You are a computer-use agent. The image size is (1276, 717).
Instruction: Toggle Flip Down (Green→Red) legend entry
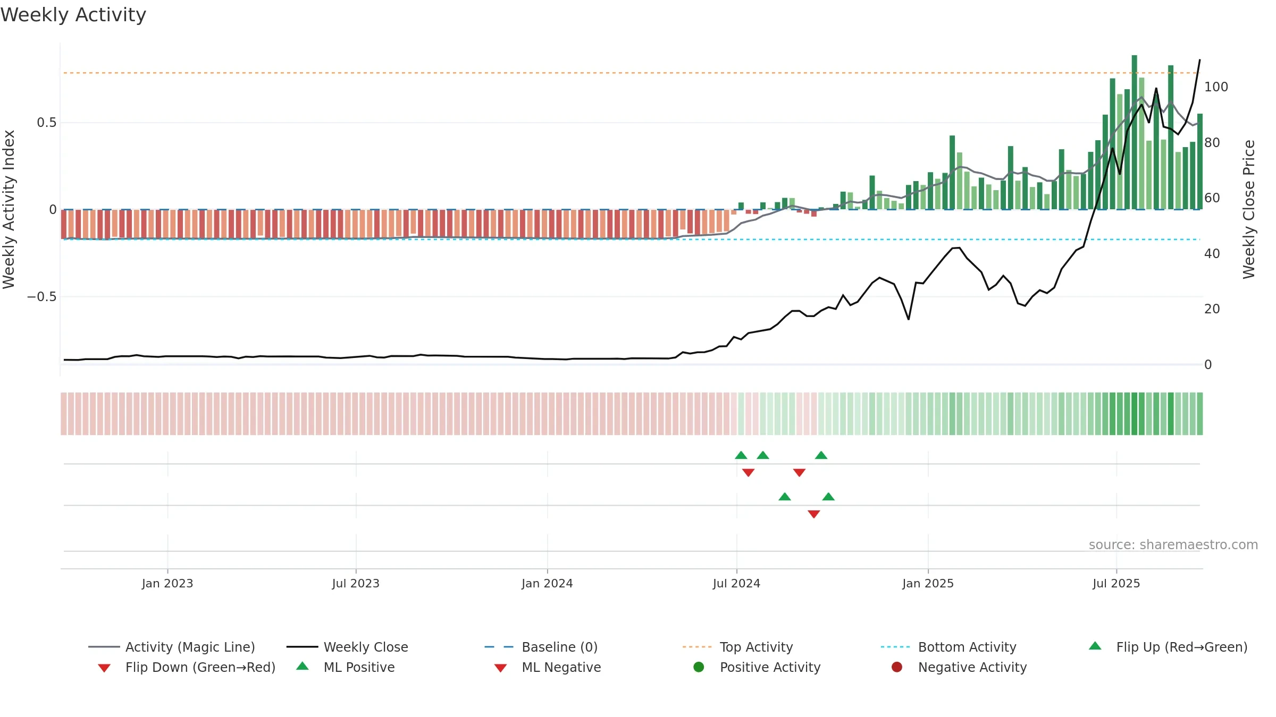[186, 667]
